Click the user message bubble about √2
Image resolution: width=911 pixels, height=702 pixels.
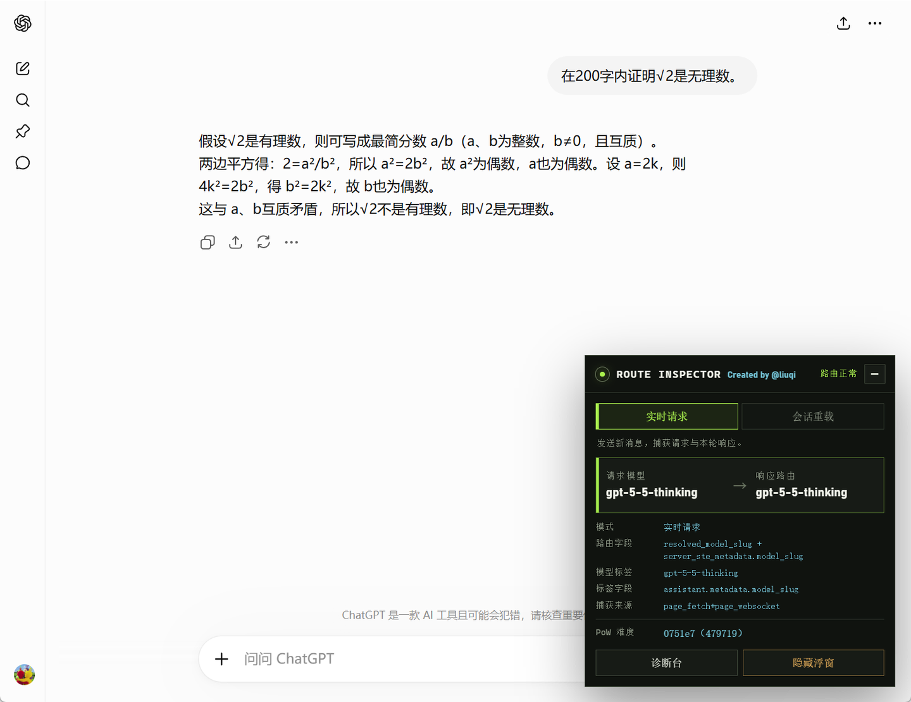click(652, 76)
